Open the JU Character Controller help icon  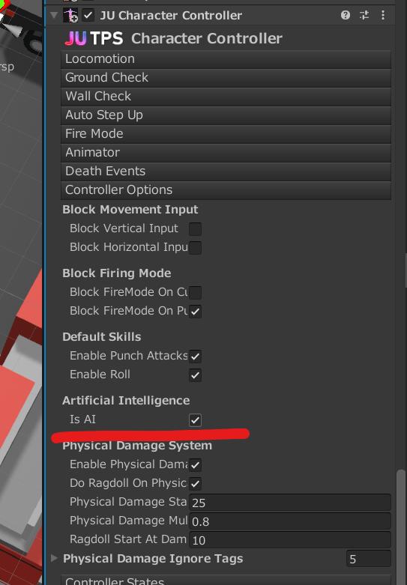(346, 15)
